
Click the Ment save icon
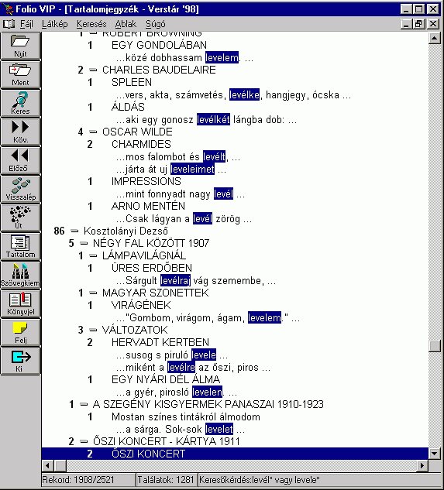tap(21, 74)
